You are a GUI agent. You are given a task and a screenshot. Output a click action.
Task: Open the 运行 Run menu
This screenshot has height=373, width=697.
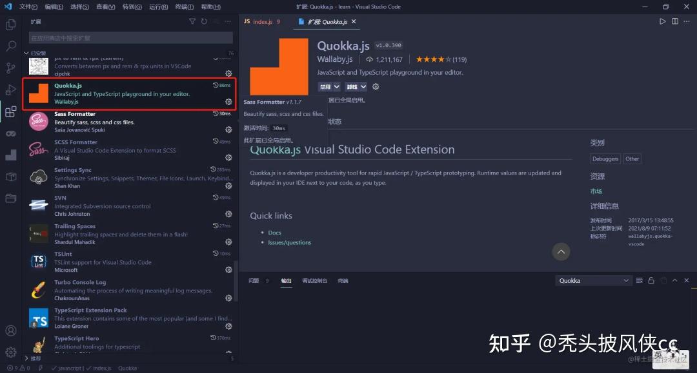[x=158, y=6]
